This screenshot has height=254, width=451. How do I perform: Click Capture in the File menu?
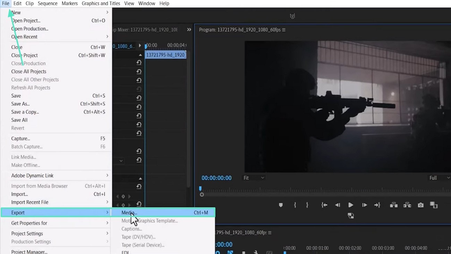point(20,138)
